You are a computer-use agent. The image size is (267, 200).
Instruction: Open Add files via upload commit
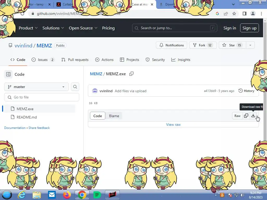(x=130, y=91)
